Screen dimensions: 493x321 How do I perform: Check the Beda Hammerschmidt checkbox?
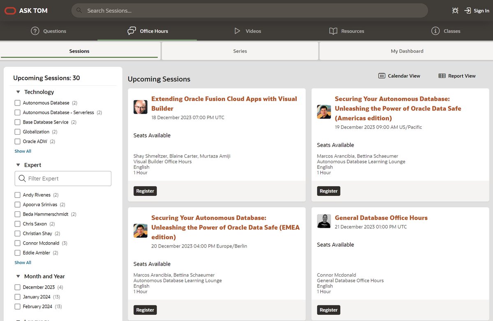click(x=17, y=214)
